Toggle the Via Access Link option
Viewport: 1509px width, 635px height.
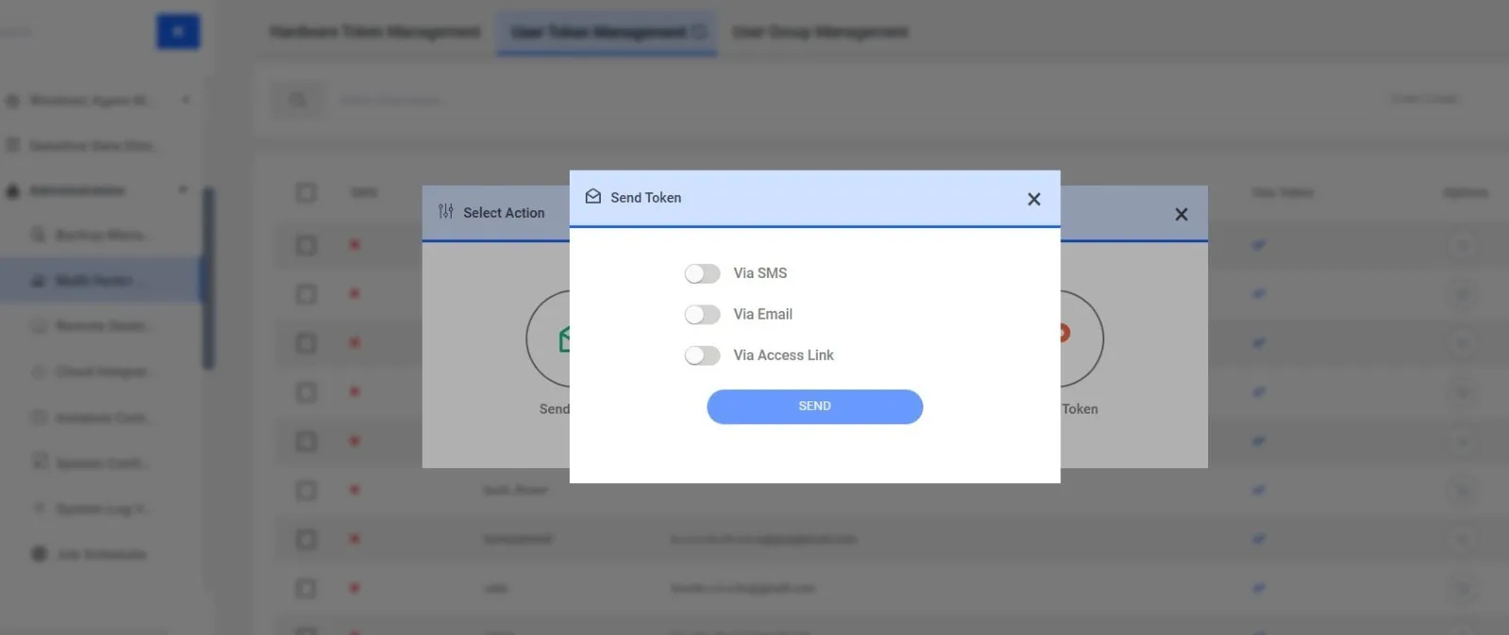click(703, 355)
